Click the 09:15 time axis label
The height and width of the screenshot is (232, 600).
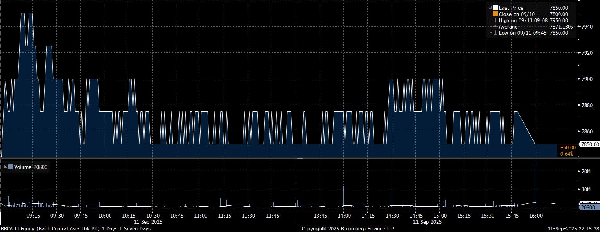(33, 216)
